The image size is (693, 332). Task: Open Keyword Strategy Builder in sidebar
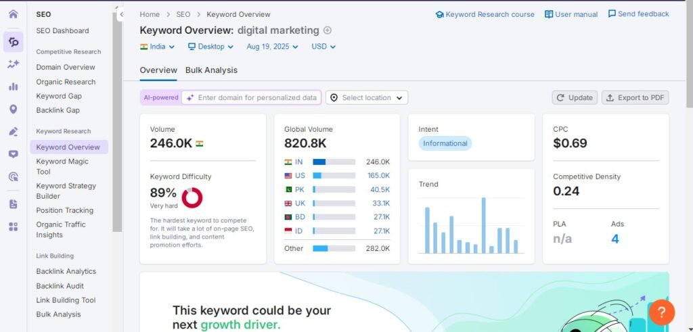click(x=66, y=191)
